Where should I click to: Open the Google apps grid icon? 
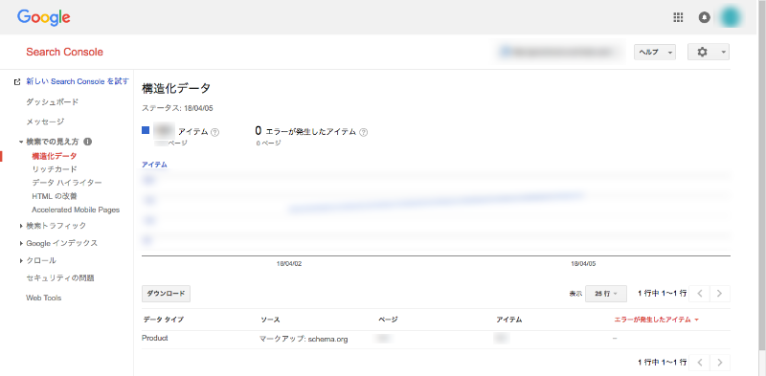click(x=678, y=17)
